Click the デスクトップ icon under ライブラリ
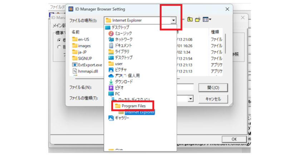 click(x=111, y=58)
